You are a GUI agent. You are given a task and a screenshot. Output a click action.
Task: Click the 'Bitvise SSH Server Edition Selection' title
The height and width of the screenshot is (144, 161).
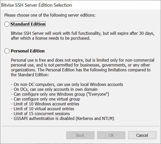[x=36, y=5]
